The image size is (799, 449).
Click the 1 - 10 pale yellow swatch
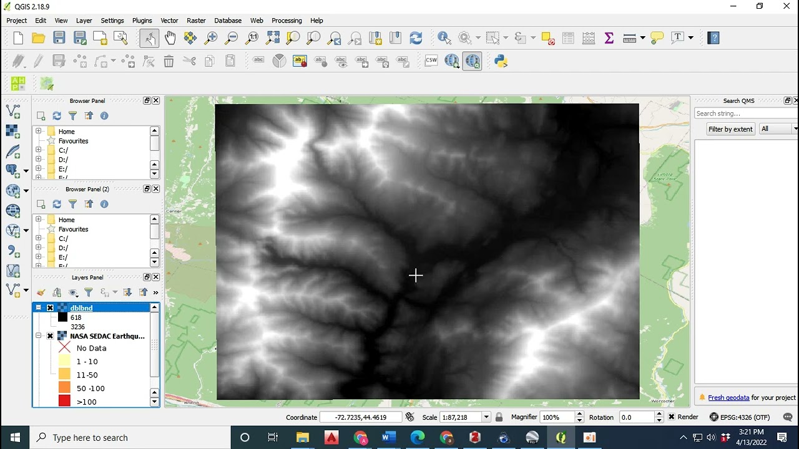click(x=64, y=362)
